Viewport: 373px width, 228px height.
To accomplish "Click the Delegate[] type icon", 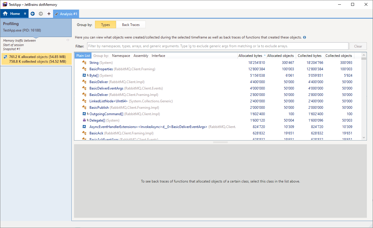I will [x=84, y=120].
